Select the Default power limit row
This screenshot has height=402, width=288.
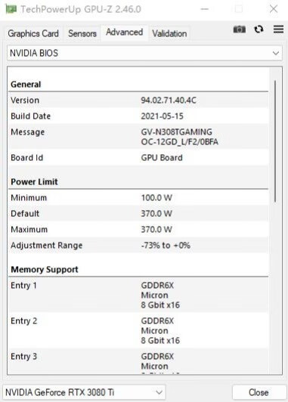(x=138, y=214)
